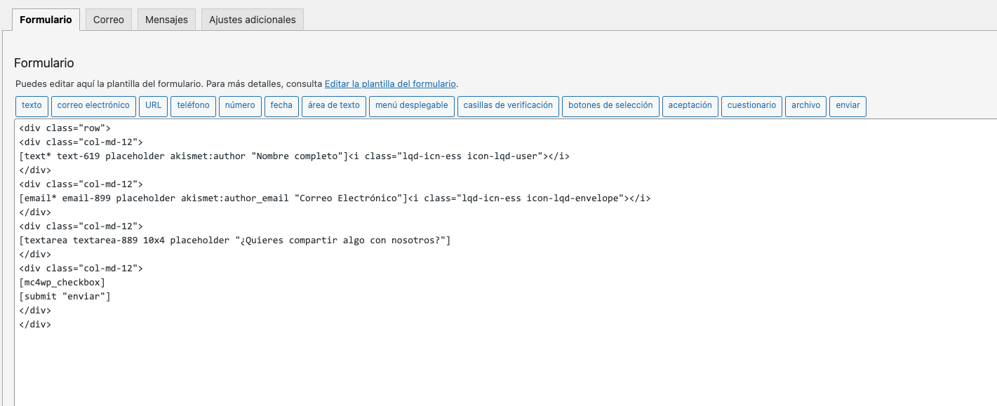
Task: Insert a correo electrónico field tag
Action: pos(93,106)
